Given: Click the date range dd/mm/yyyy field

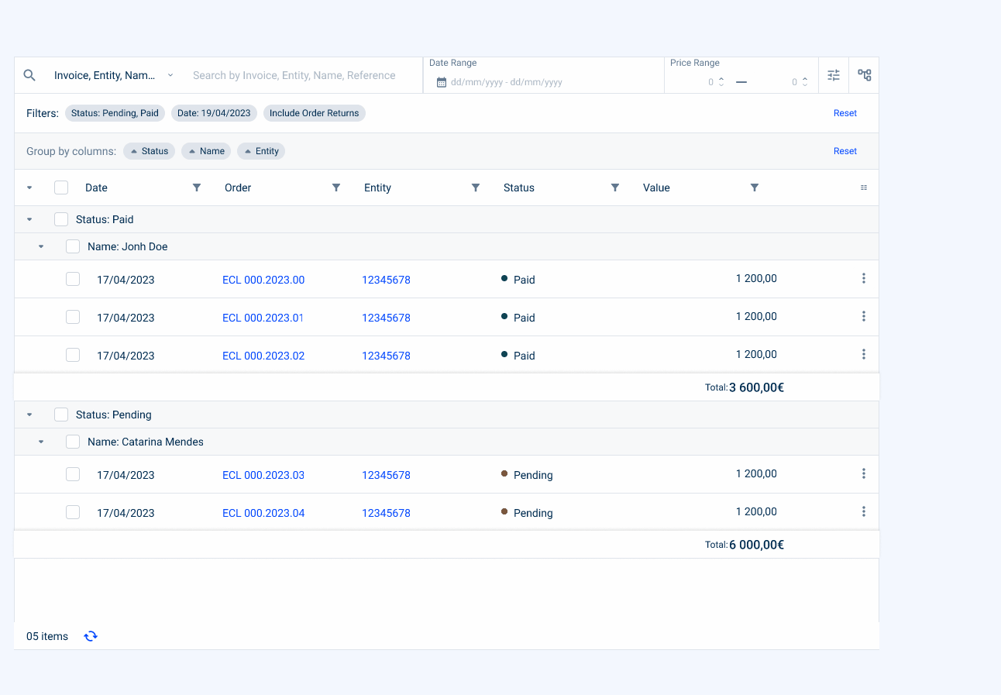Looking at the screenshot, I should pyautogui.click(x=507, y=82).
